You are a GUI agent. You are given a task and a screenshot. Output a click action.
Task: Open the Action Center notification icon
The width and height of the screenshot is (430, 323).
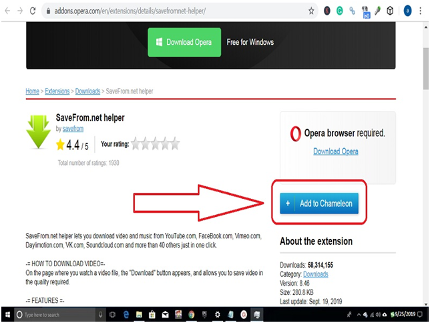tap(419, 314)
